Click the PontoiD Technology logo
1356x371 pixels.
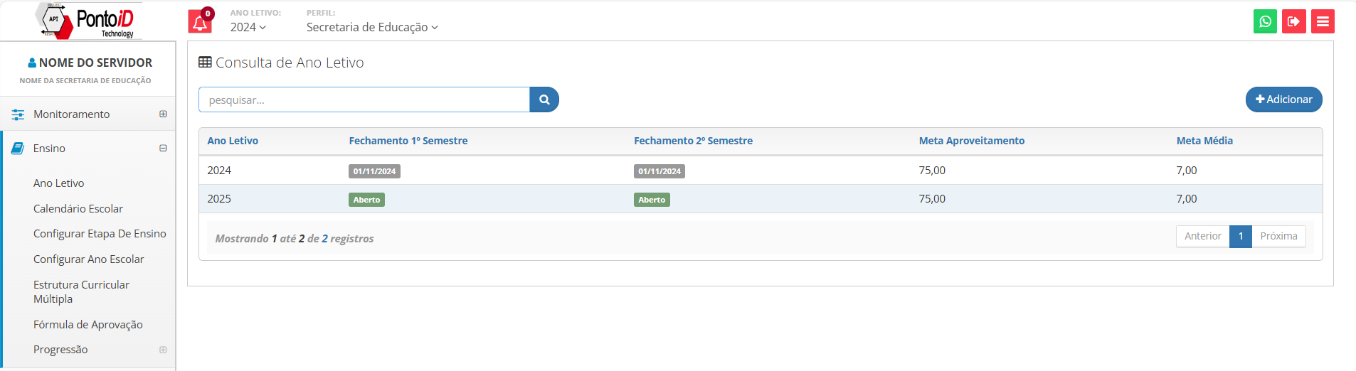[88, 21]
